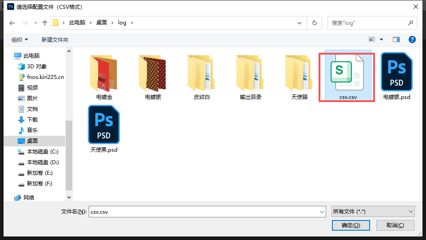Expand the file type filter dropdown
426x240 pixels.
(373, 212)
